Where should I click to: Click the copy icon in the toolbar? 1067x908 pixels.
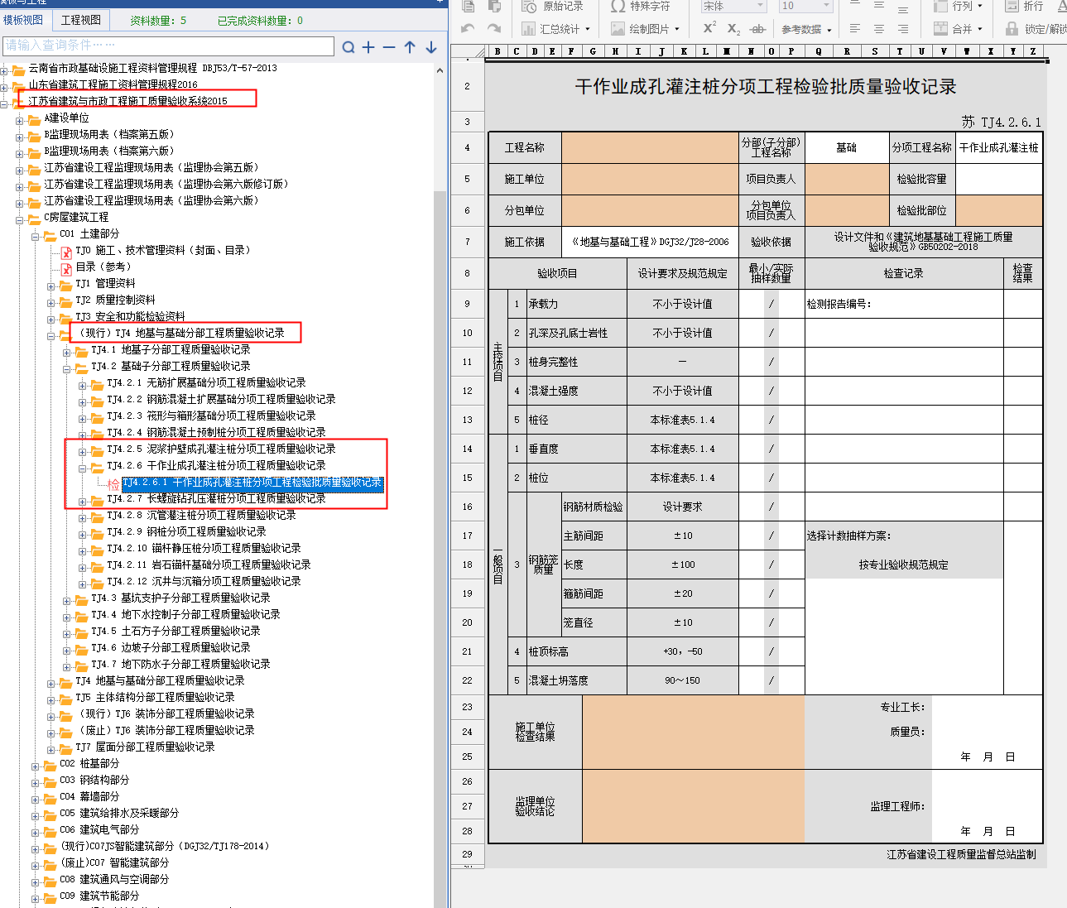[x=469, y=6]
